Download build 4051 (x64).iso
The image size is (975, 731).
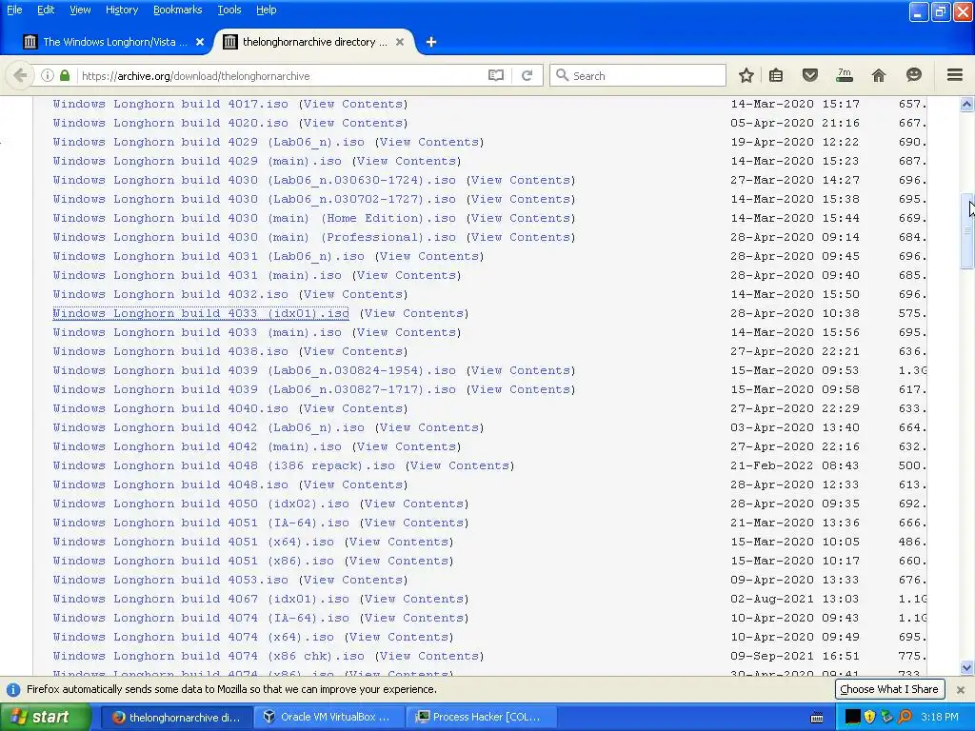click(193, 542)
